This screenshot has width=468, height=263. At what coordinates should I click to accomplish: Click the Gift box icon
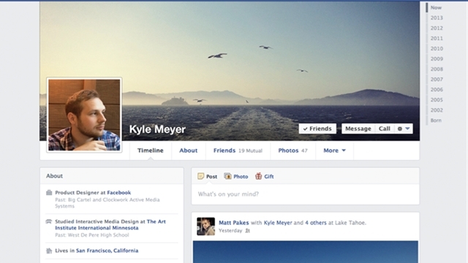258,176
